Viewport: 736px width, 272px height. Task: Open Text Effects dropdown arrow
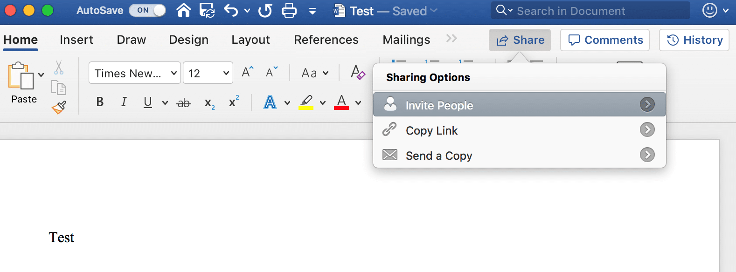point(287,103)
